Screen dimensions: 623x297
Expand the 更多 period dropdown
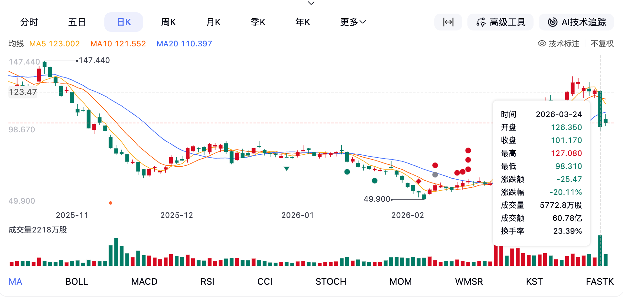(353, 22)
